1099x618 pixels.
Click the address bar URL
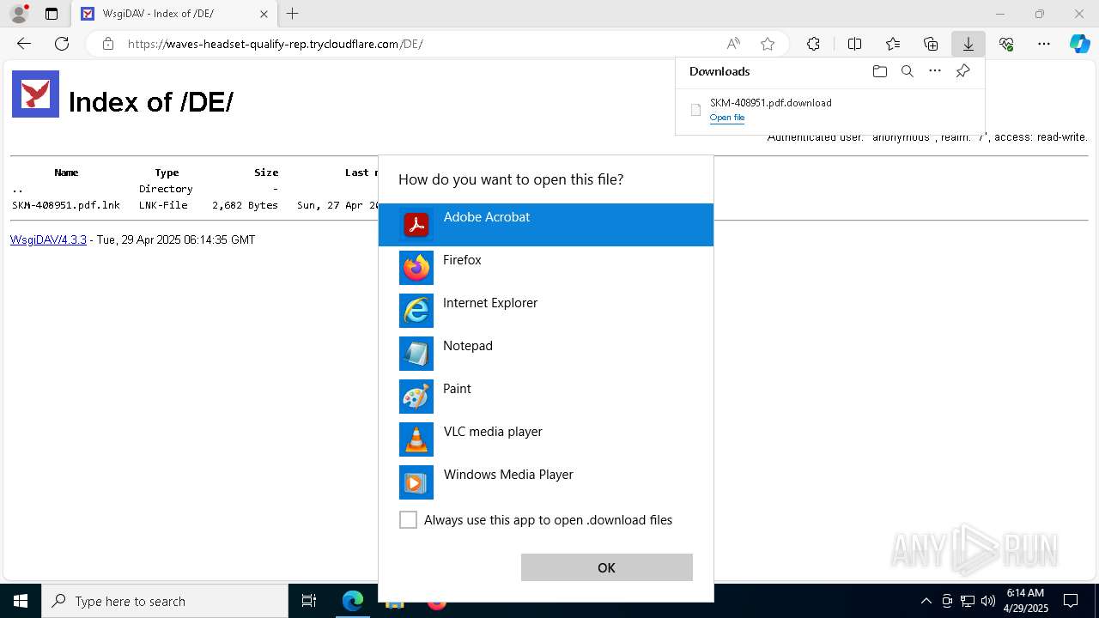tap(276, 44)
